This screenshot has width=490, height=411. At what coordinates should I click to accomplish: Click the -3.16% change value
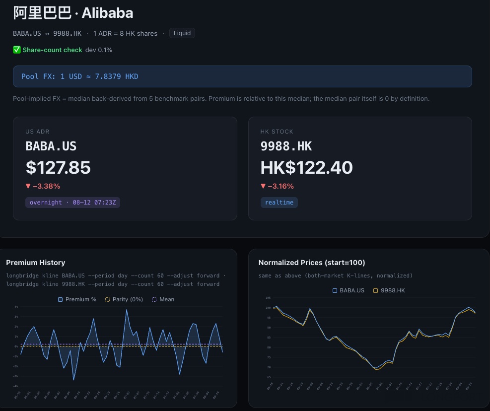pyautogui.click(x=277, y=186)
